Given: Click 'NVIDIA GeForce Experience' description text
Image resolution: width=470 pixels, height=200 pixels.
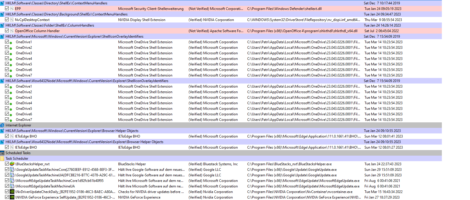Looking at the screenshot, I should (139, 197).
